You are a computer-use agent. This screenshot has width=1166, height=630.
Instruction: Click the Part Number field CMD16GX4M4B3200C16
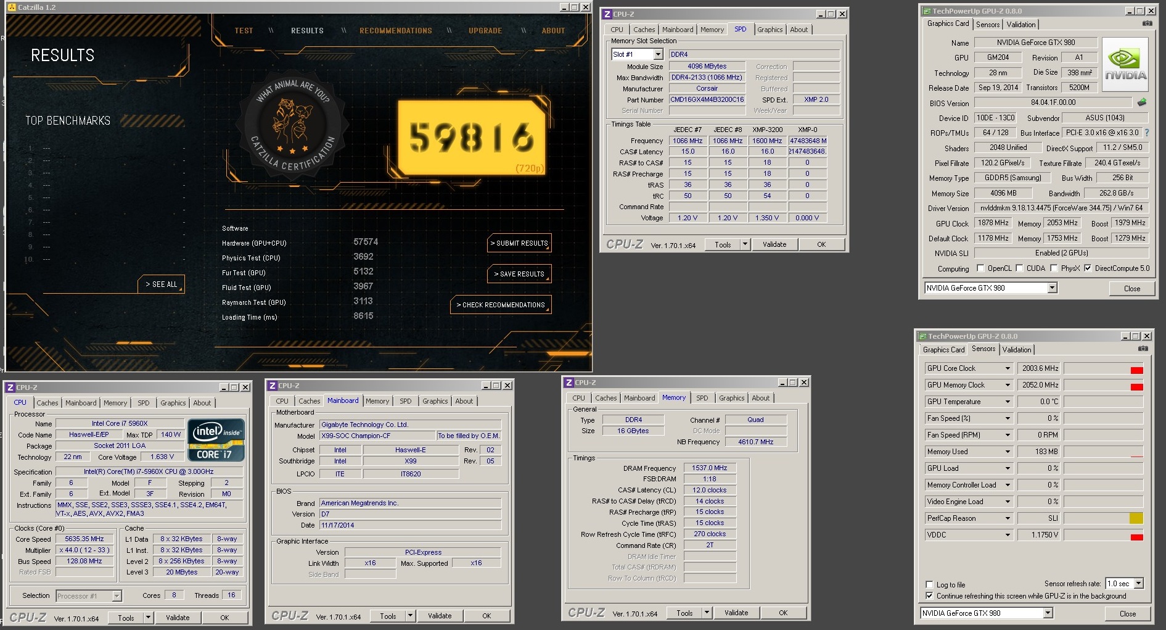707,99
